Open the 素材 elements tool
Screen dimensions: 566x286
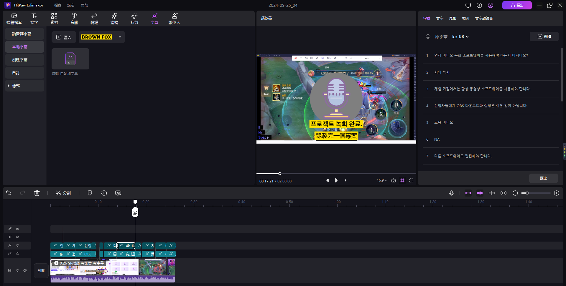[54, 19]
